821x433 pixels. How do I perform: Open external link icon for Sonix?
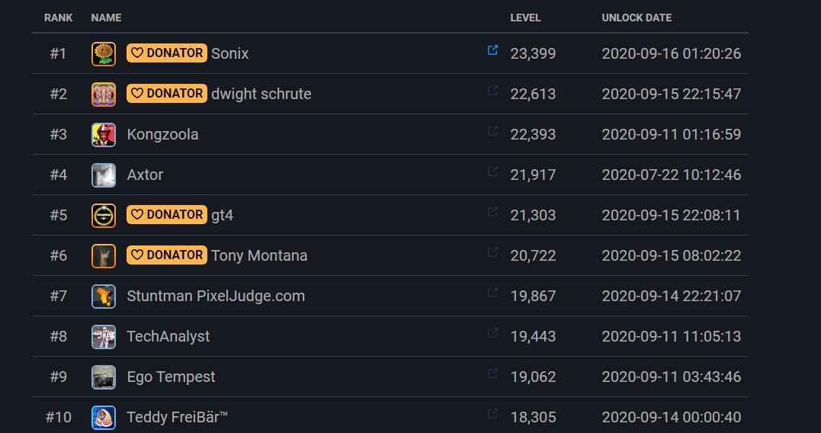(492, 50)
